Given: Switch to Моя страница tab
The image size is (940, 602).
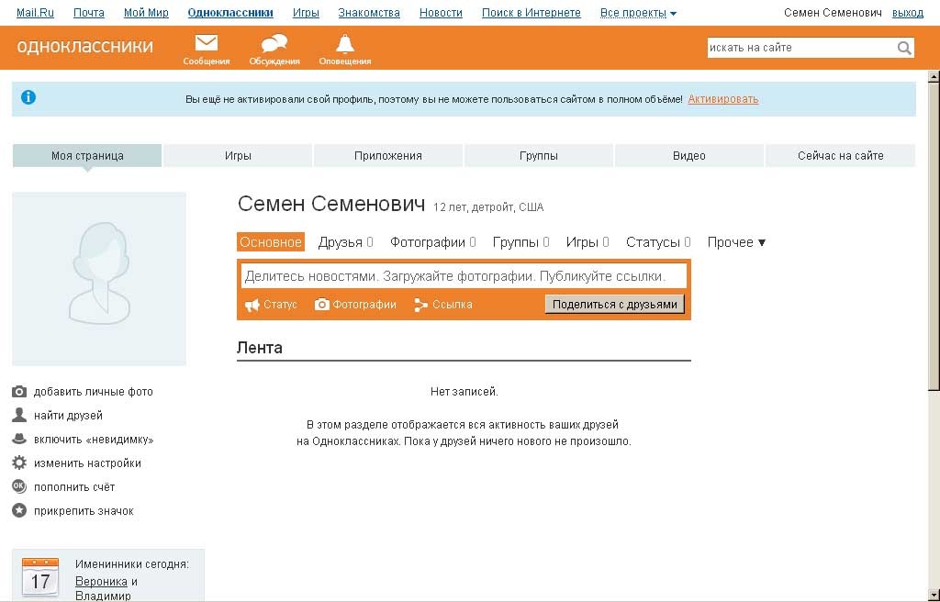Looking at the screenshot, I should tap(87, 156).
